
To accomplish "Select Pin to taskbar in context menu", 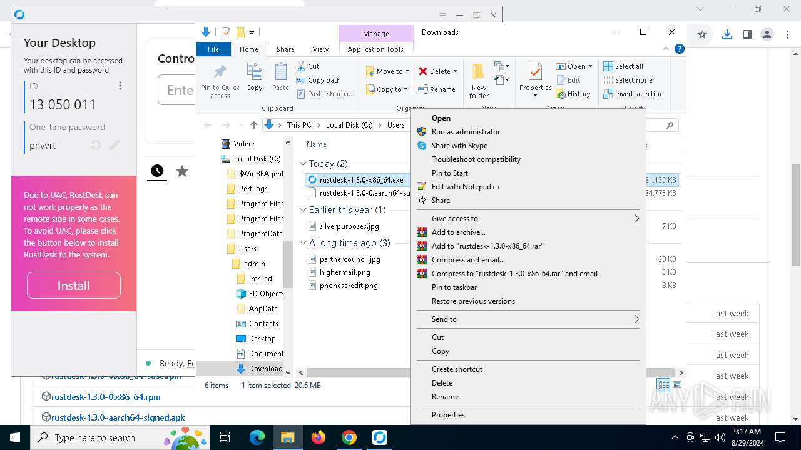I will pos(528,287).
